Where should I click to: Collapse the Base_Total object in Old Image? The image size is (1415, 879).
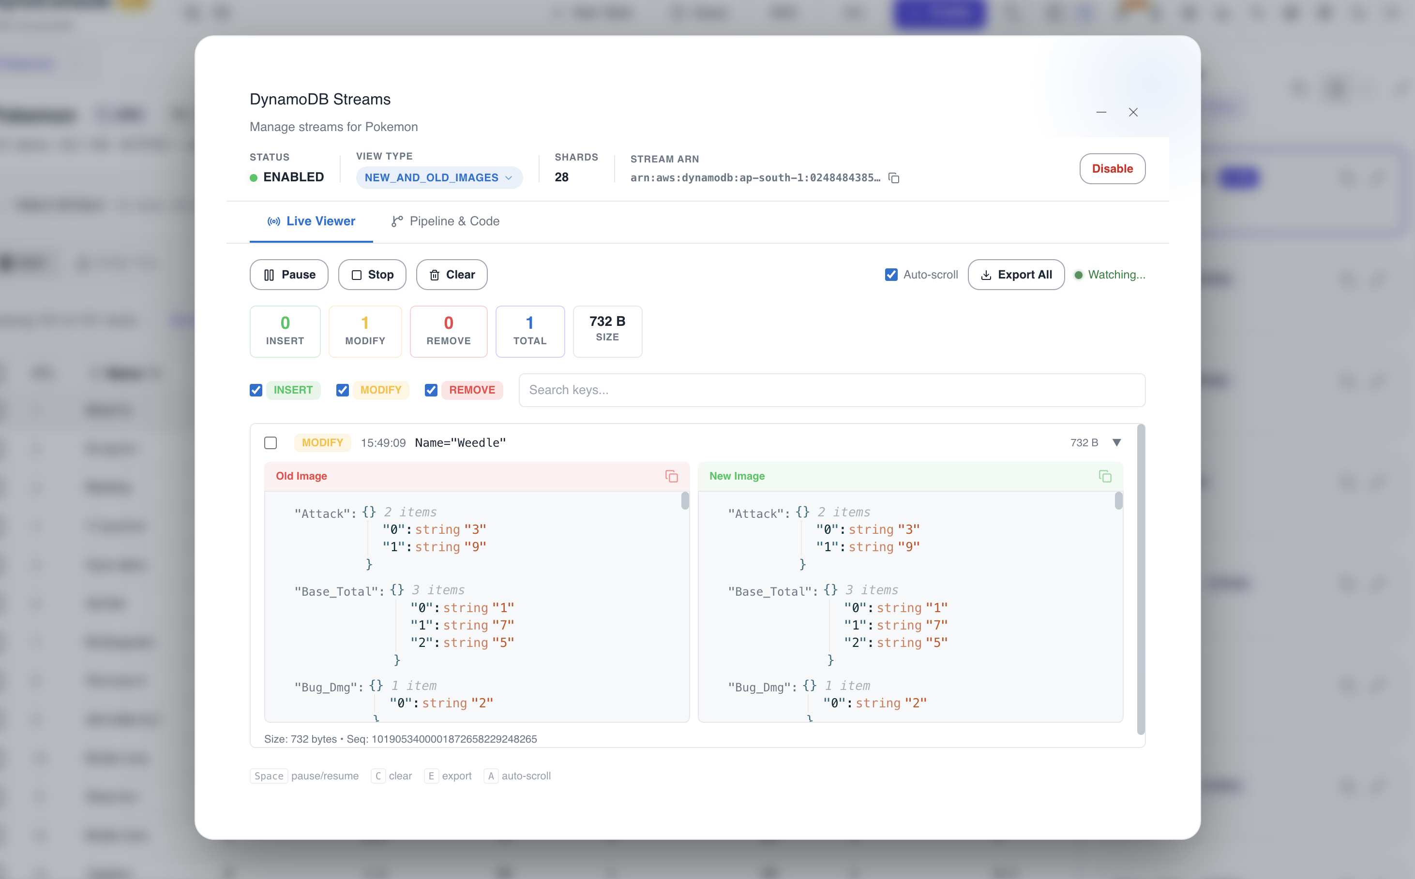(x=397, y=590)
